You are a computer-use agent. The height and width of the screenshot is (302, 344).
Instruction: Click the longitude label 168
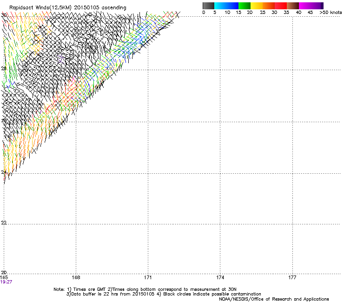pyautogui.click(x=76, y=277)
